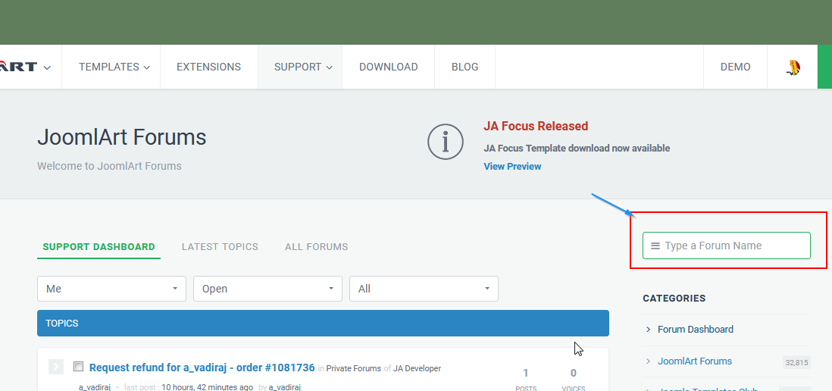832x391 pixels.
Task: Switch to the Latest Topics tab
Action: pos(220,247)
